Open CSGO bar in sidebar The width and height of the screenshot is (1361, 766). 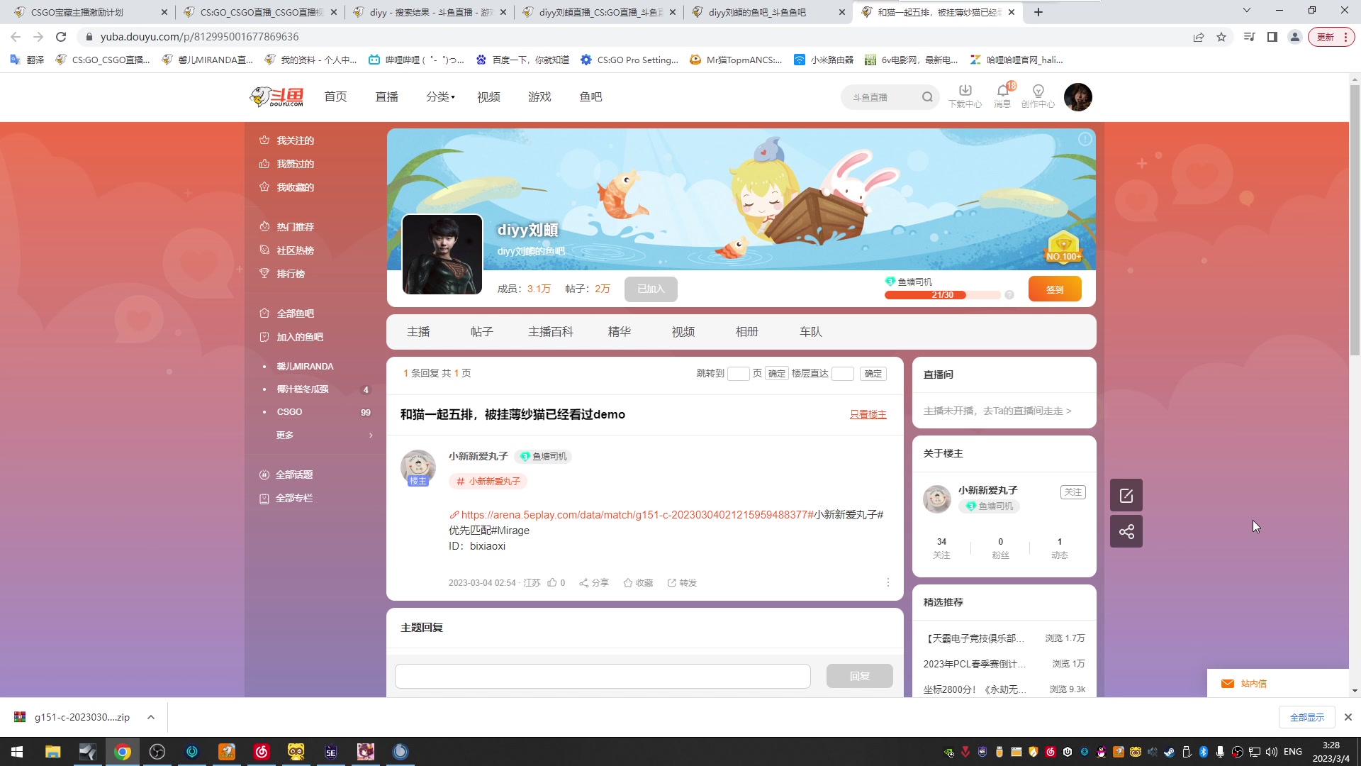[x=289, y=412]
